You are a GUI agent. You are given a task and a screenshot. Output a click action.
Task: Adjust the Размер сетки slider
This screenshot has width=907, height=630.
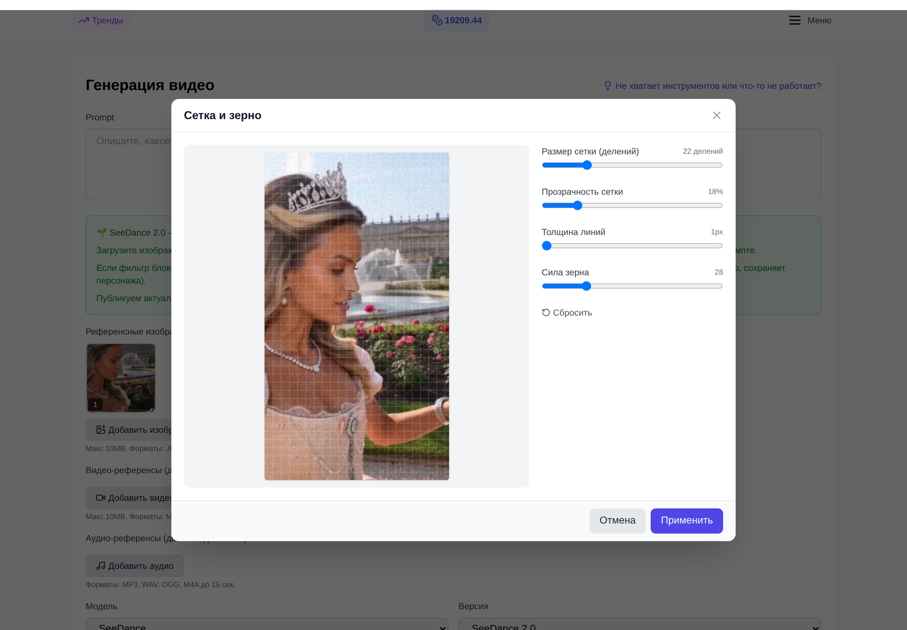click(632, 165)
